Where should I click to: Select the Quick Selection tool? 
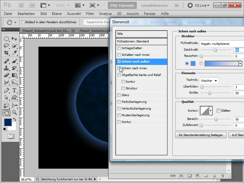coord(14,46)
